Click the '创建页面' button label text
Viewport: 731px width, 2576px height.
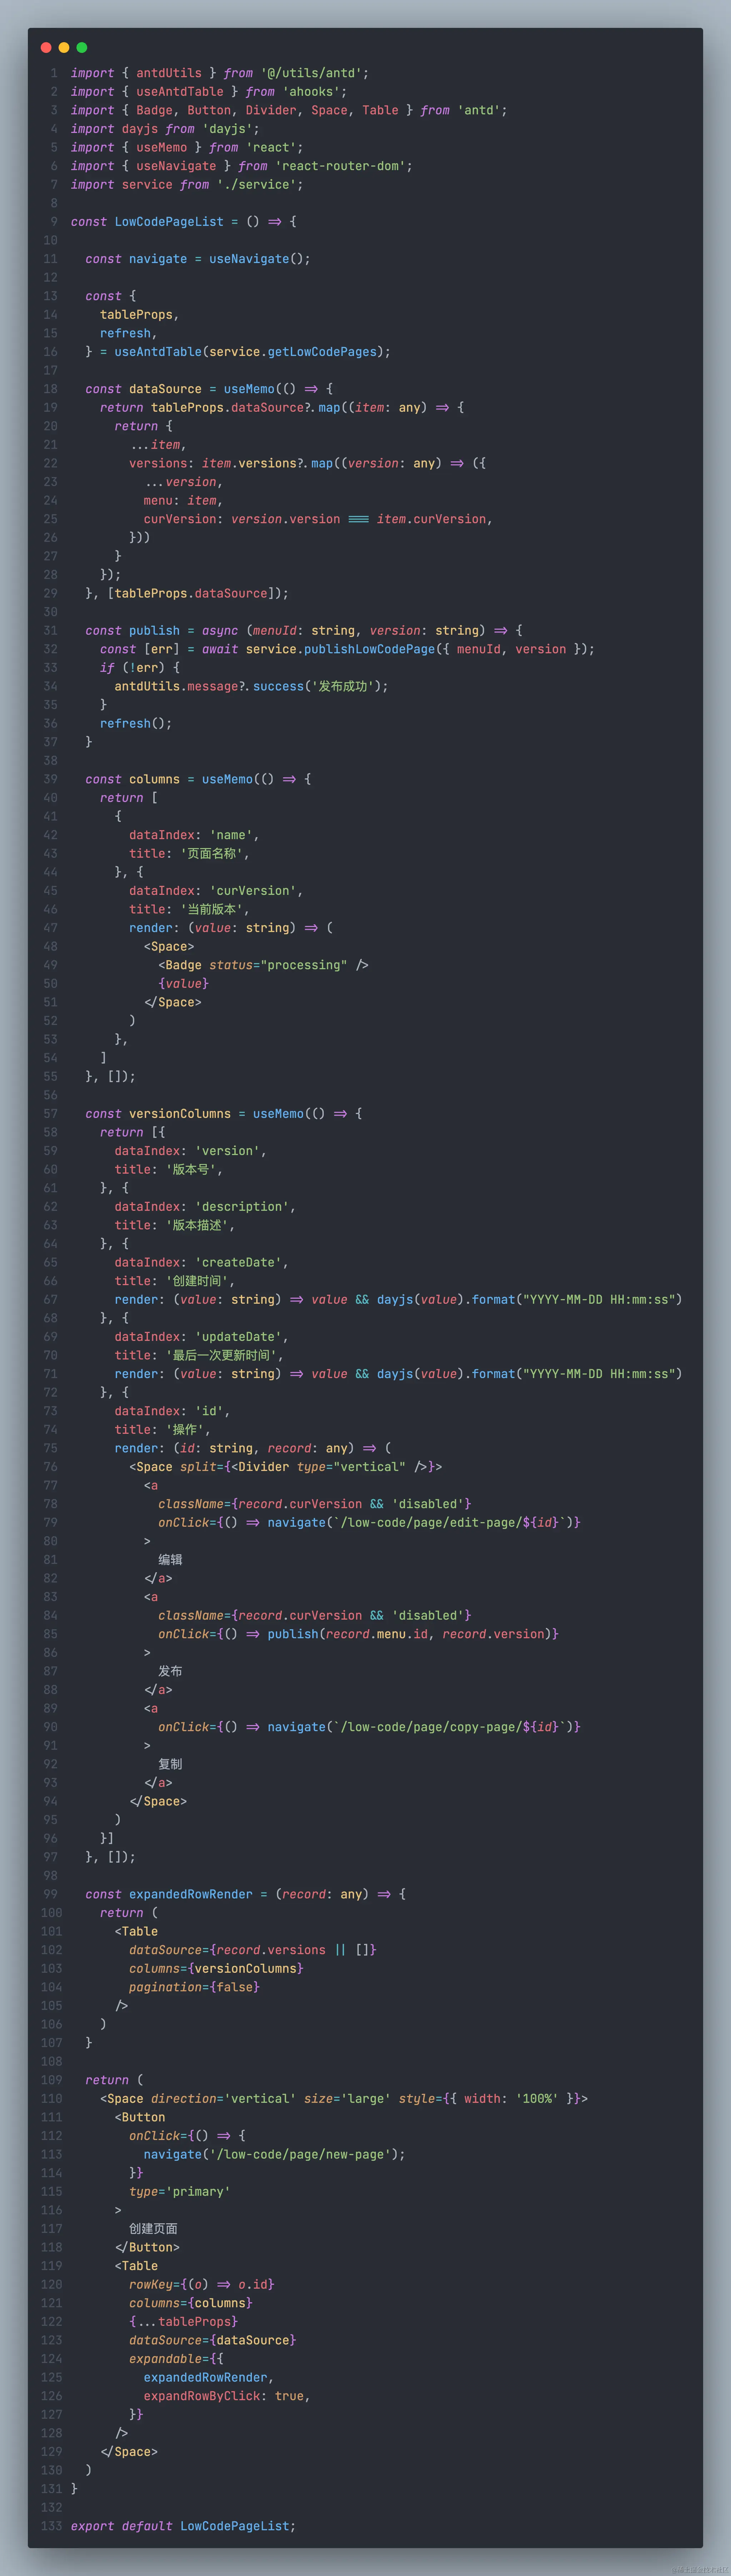[153, 2229]
